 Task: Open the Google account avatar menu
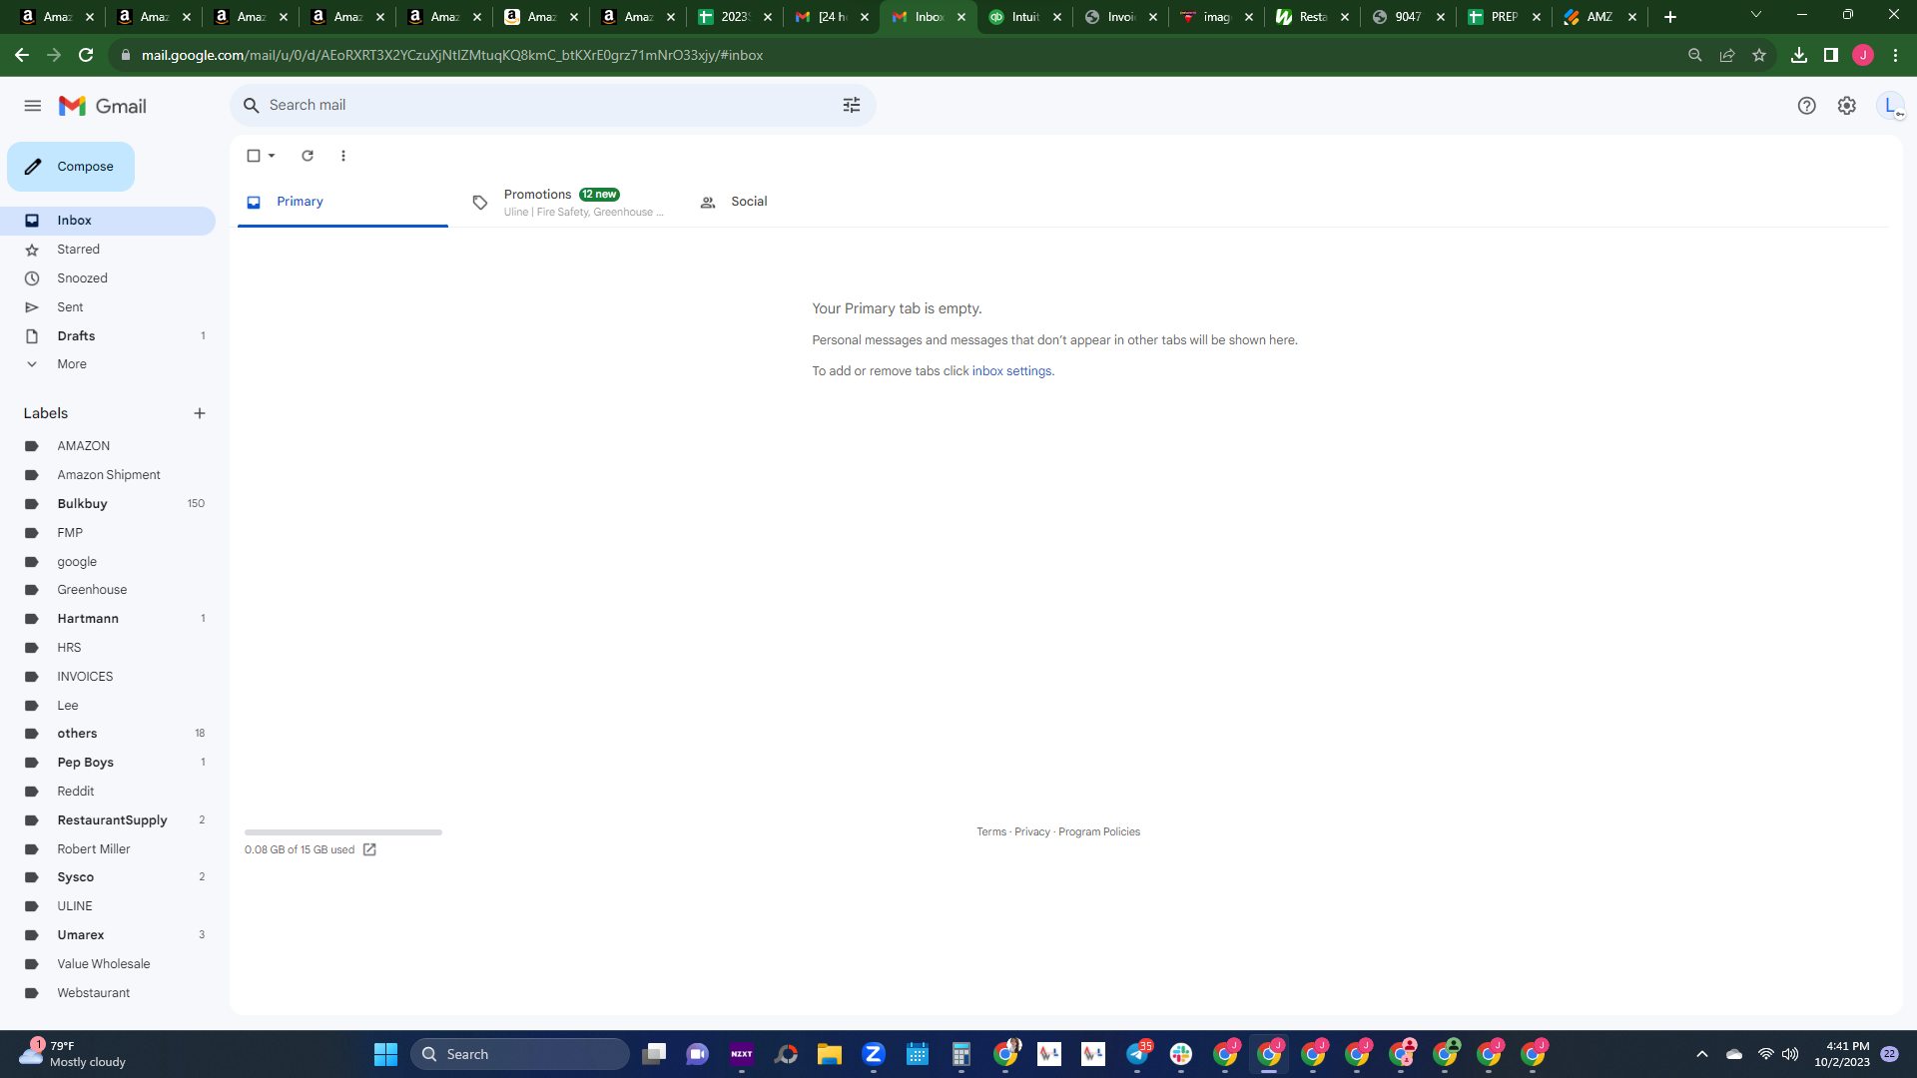[1890, 106]
